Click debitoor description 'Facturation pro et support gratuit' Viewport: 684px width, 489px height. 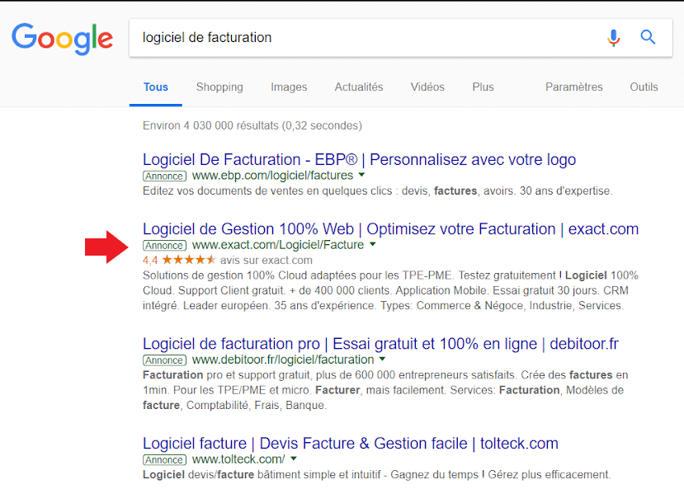[x=385, y=390]
